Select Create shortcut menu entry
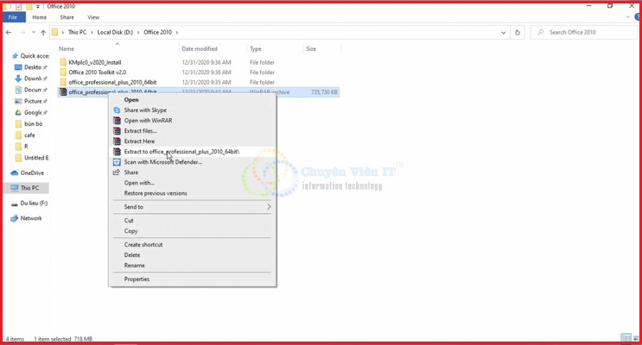Viewport: 642px width, 345px height. coord(193,244)
